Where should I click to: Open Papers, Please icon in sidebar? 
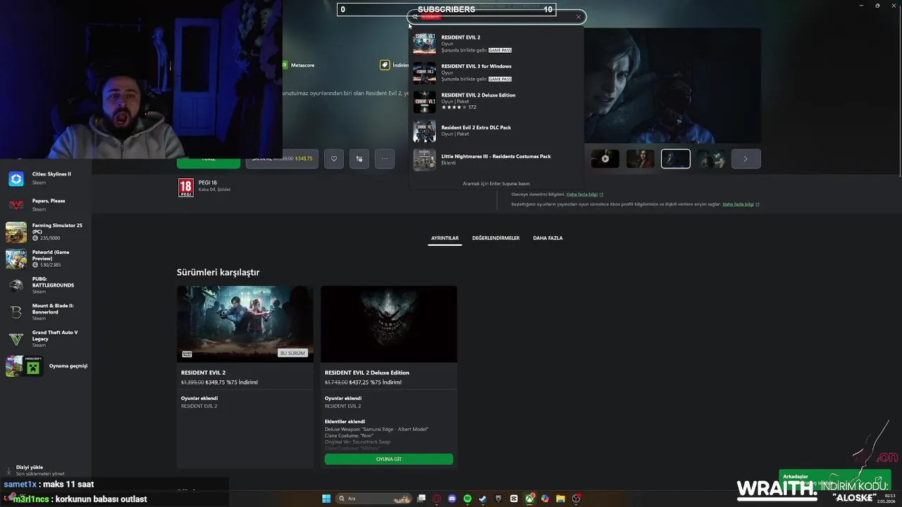pyautogui.click(x=16, y=205)
